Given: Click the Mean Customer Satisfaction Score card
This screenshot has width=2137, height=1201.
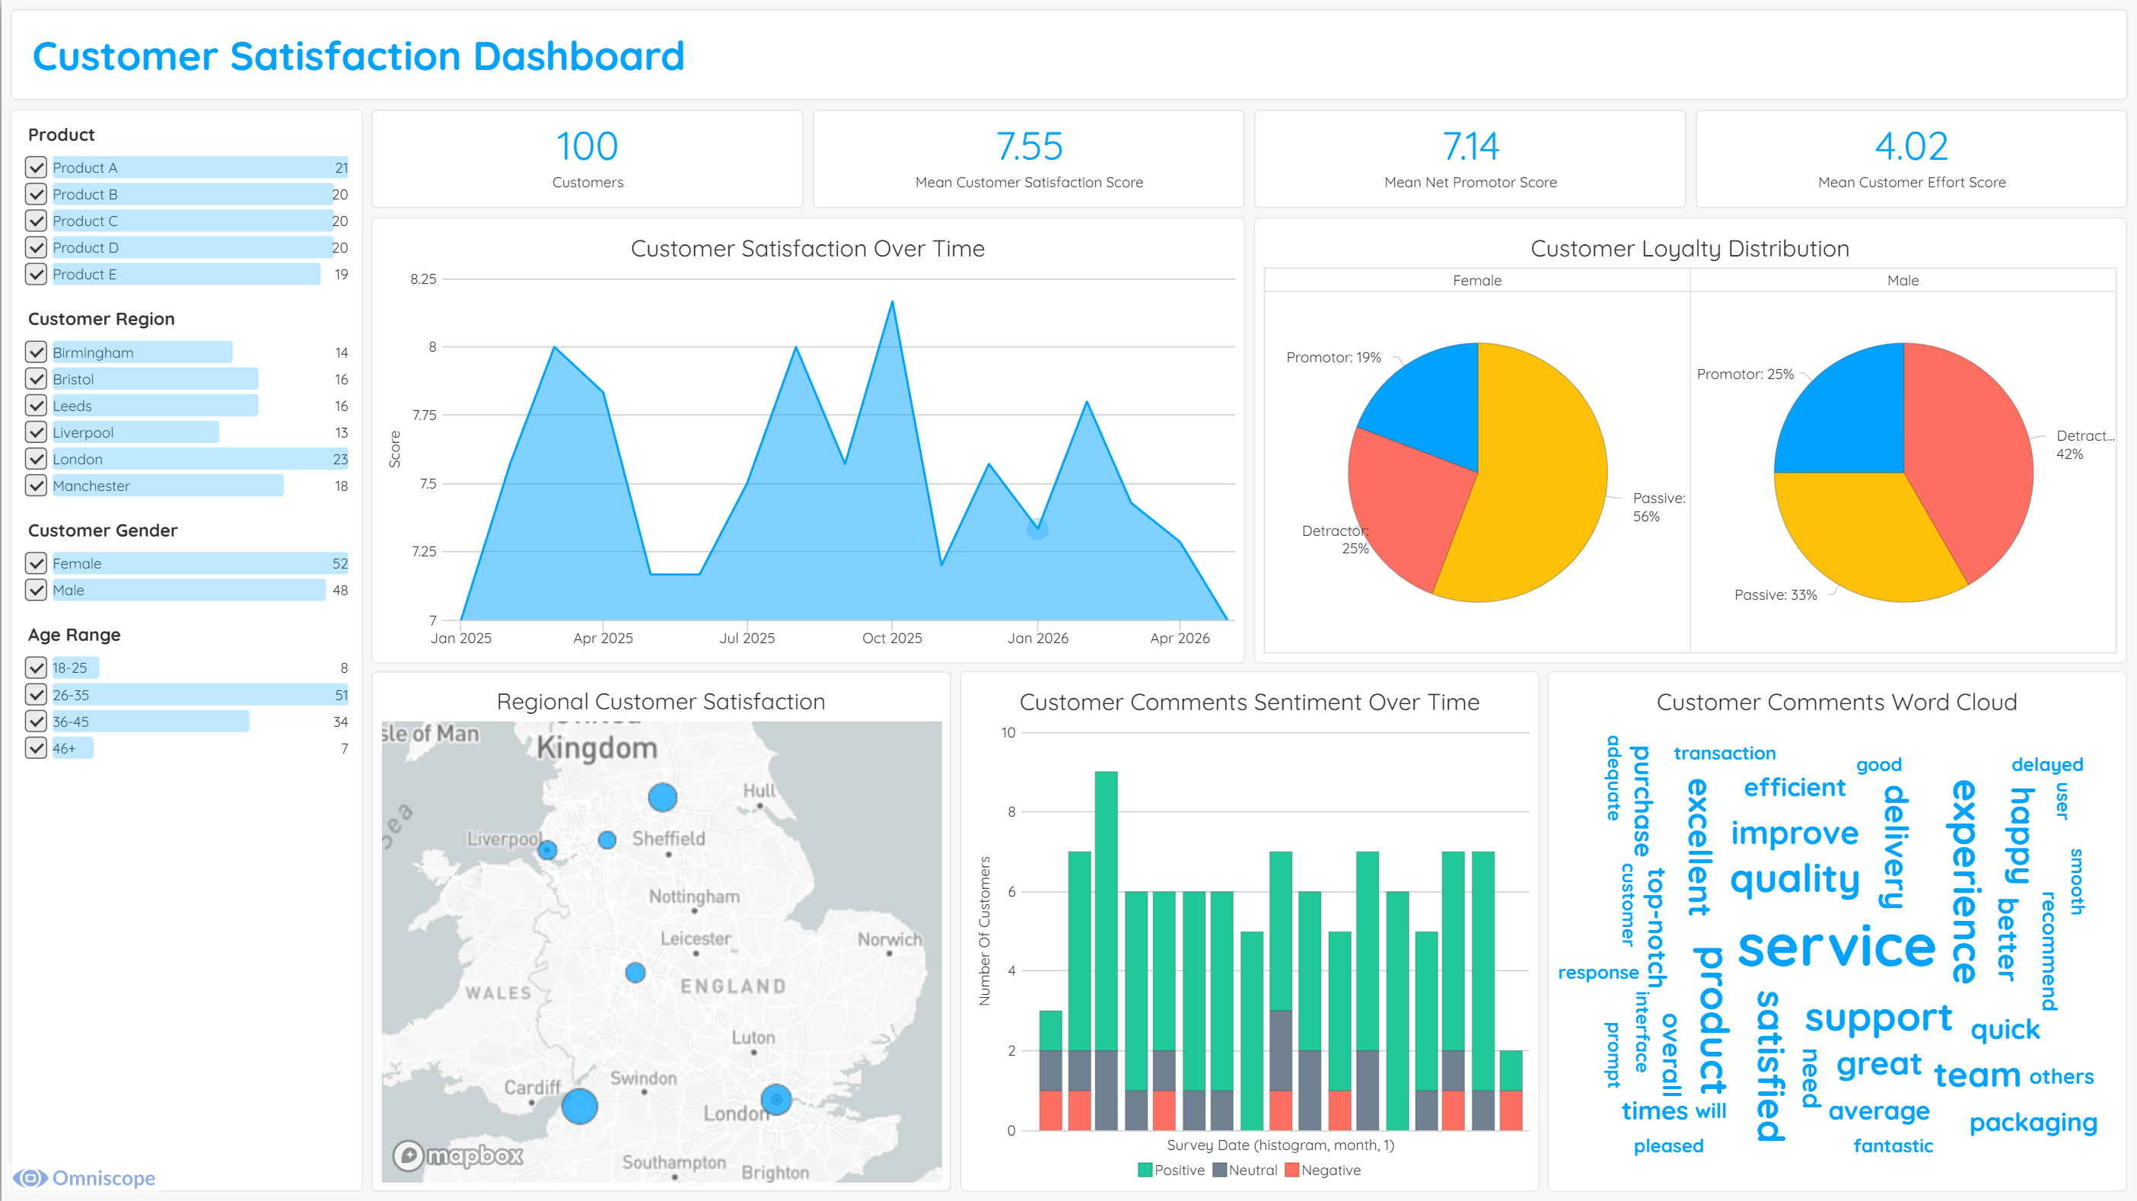Looking at the screenshot, I should (x=1028, y=159).
